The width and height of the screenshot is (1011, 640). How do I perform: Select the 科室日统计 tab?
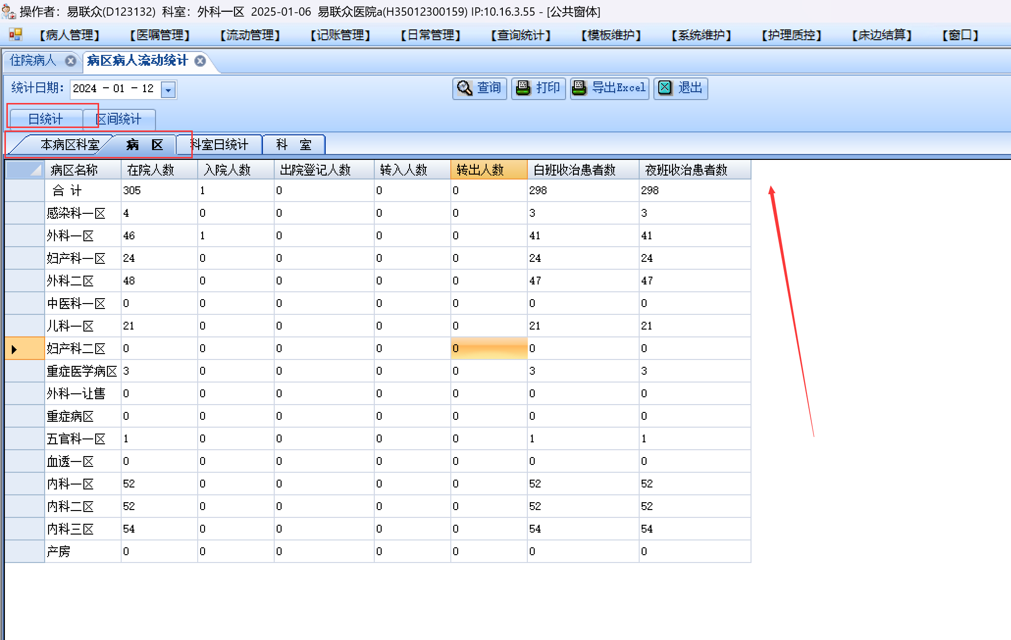(220, 145)
